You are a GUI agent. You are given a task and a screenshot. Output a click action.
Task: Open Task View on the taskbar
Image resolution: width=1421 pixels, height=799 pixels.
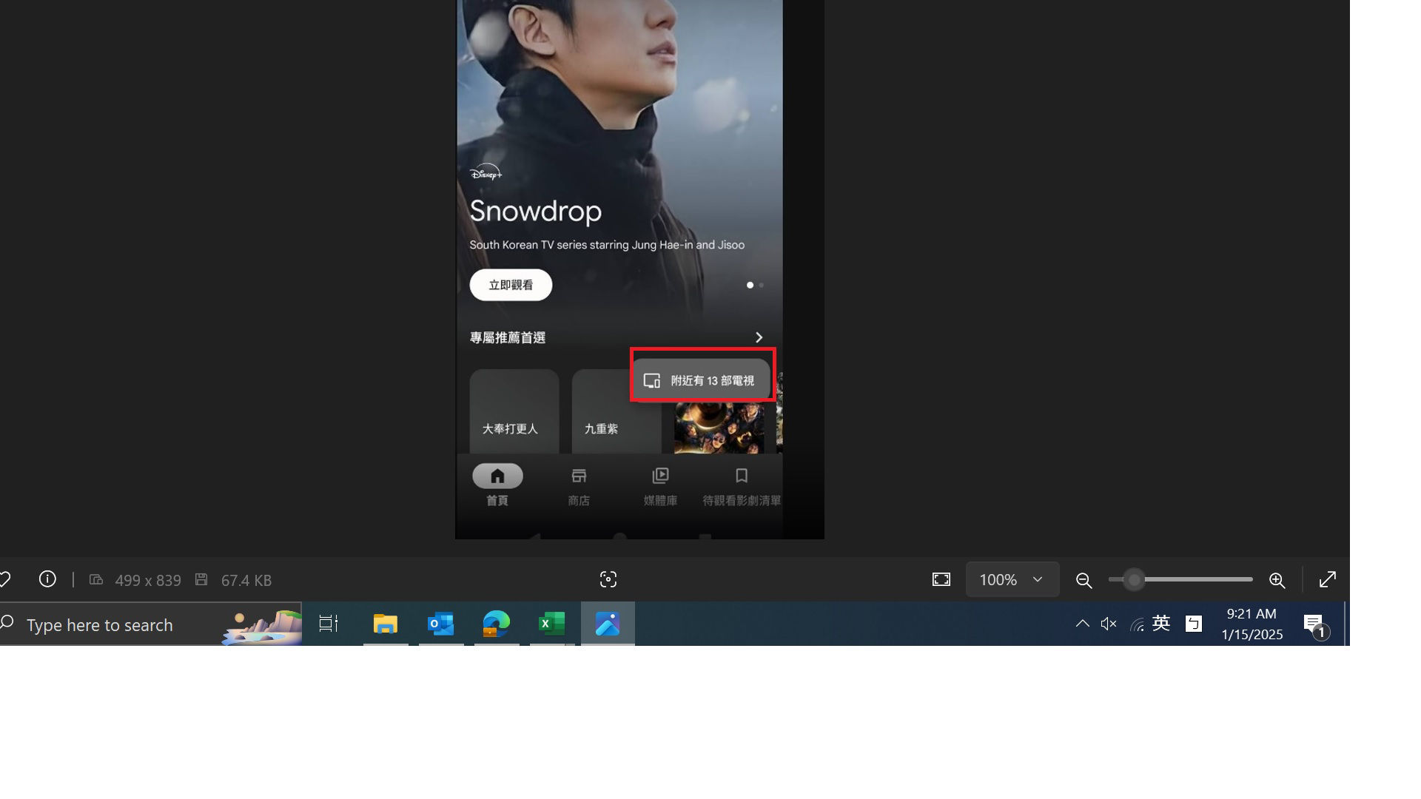click(x=329, y=624)
